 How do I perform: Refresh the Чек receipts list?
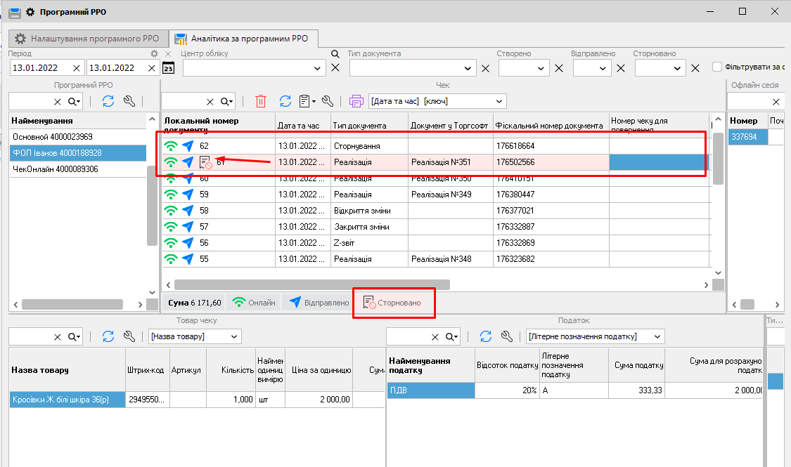pos(285,101)
